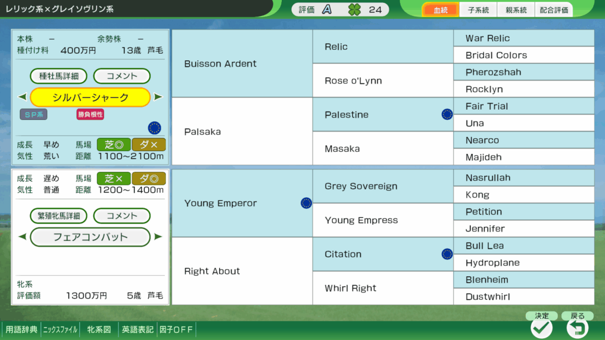
Task: Select Bridal Colors ancestor row
Action: [x=524, y=55]
